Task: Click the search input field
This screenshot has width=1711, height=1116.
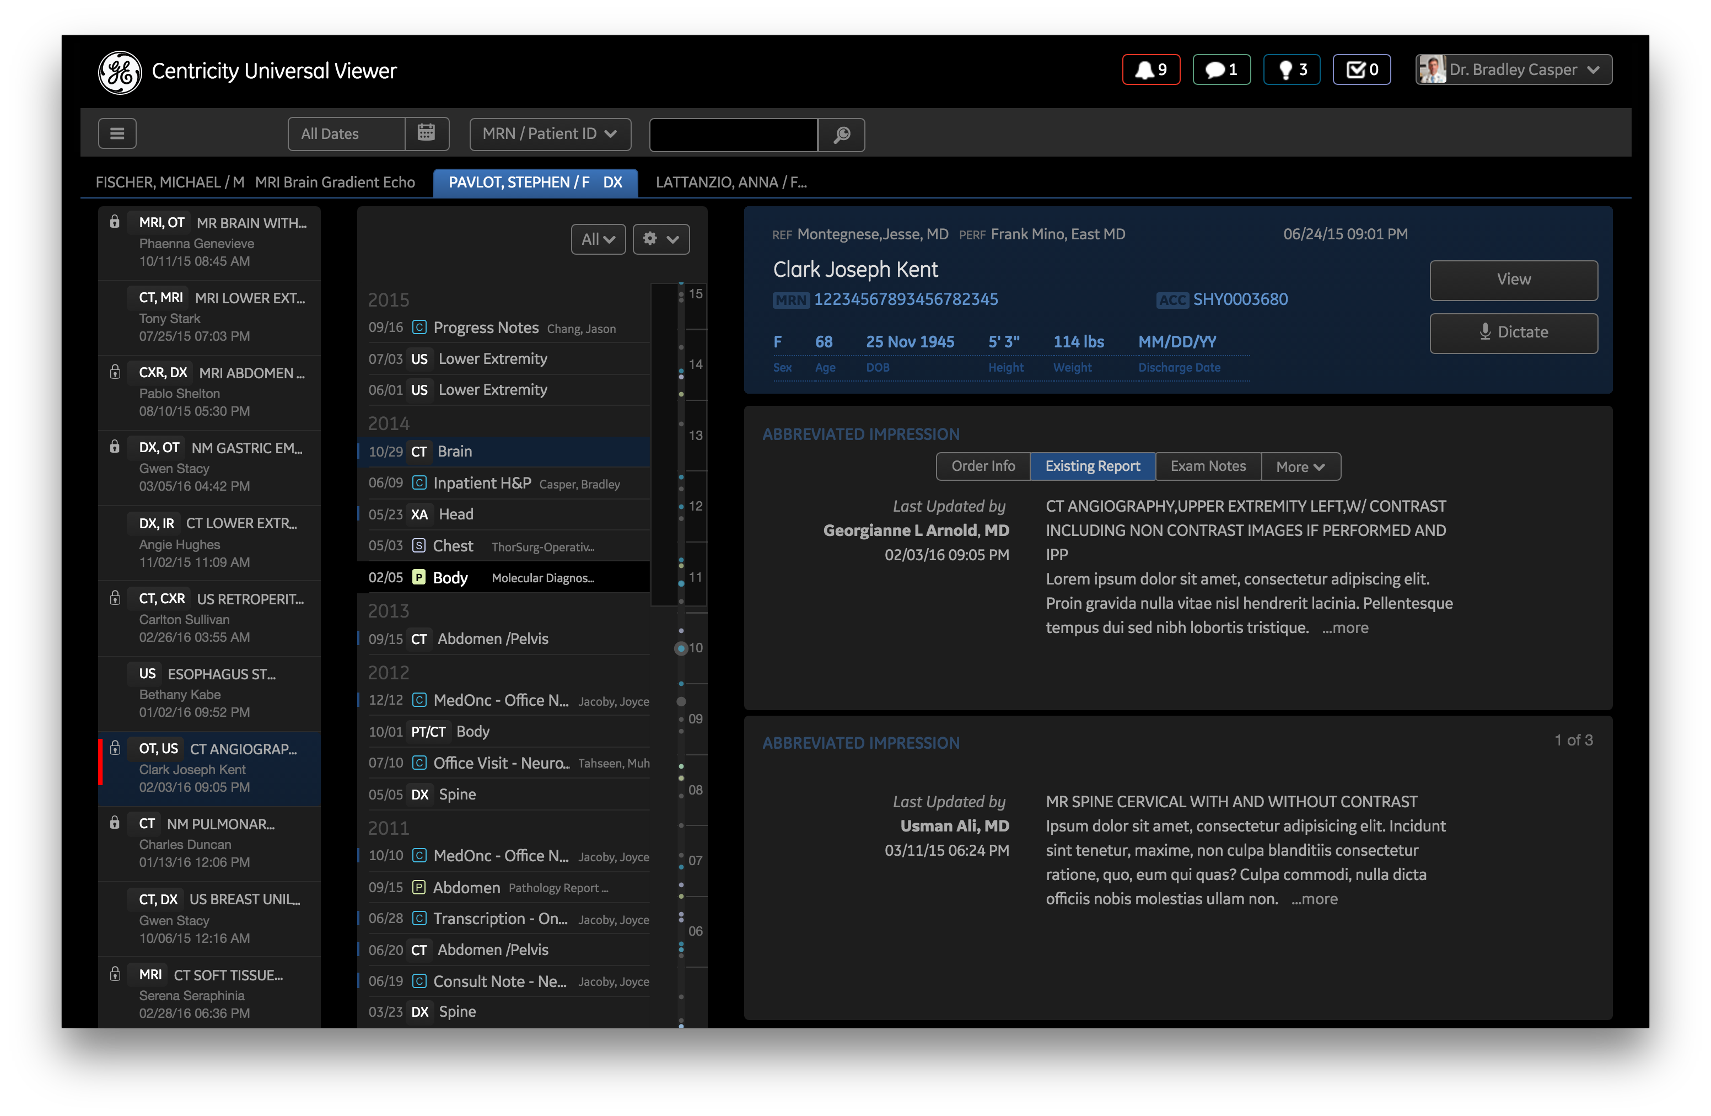Action: pyautogui.click(x=733, y=135)
